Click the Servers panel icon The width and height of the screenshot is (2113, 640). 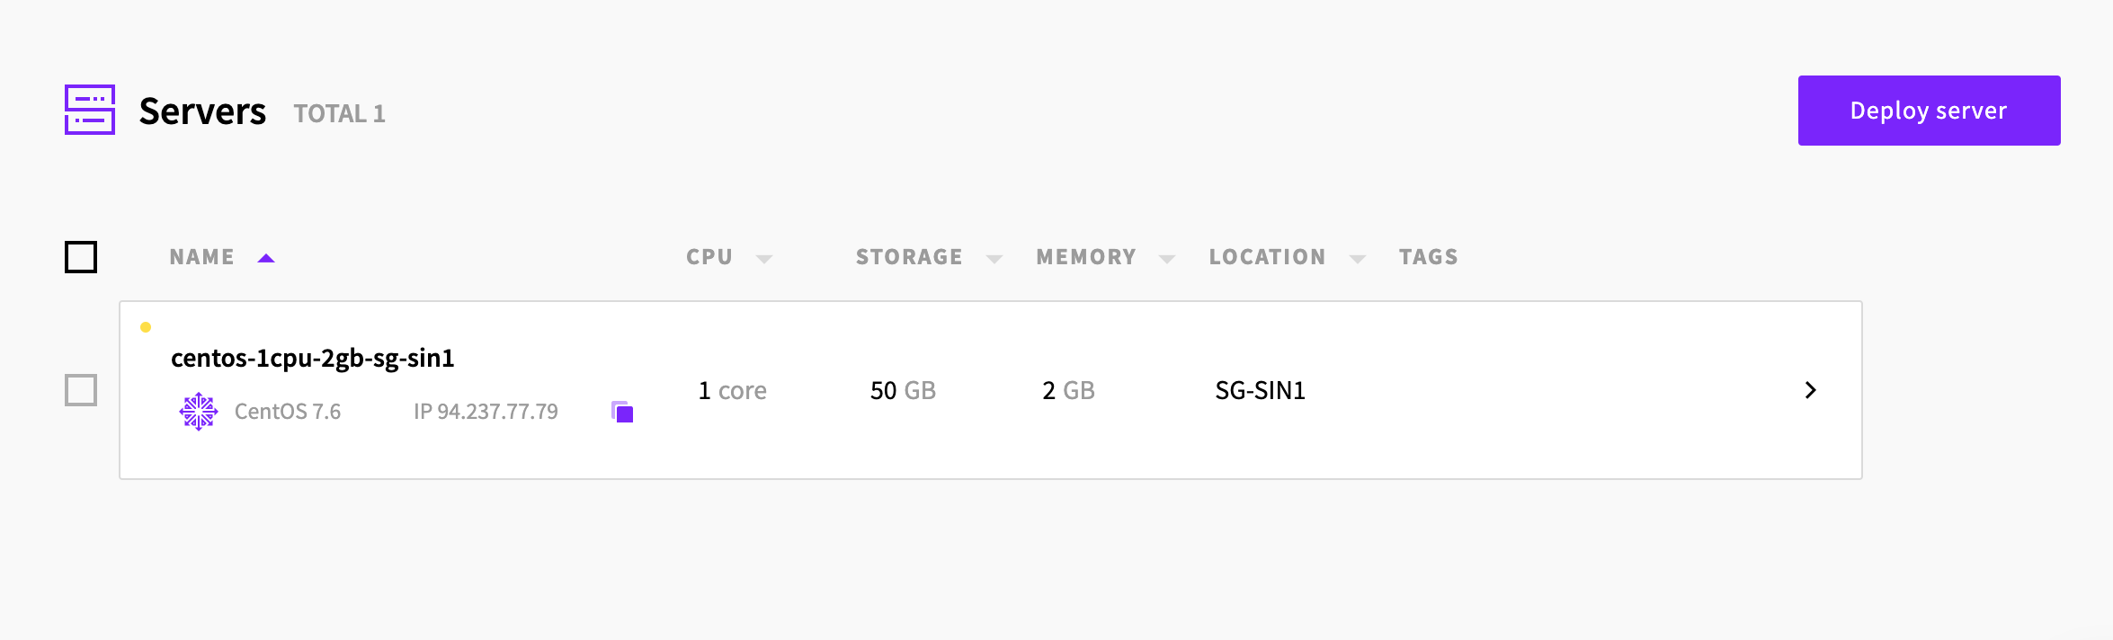coord(89,111)
